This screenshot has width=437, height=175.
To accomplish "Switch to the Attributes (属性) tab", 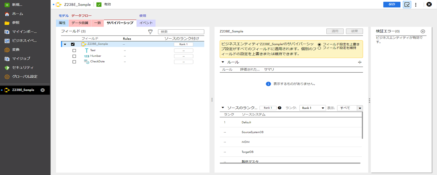I will click(62, 23).
